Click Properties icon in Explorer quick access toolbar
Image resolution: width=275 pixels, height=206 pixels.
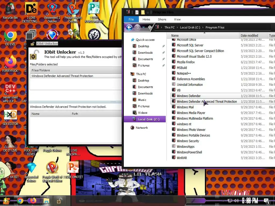137,12
